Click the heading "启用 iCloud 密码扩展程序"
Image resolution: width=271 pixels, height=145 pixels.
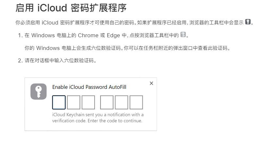tap(71, 8)
